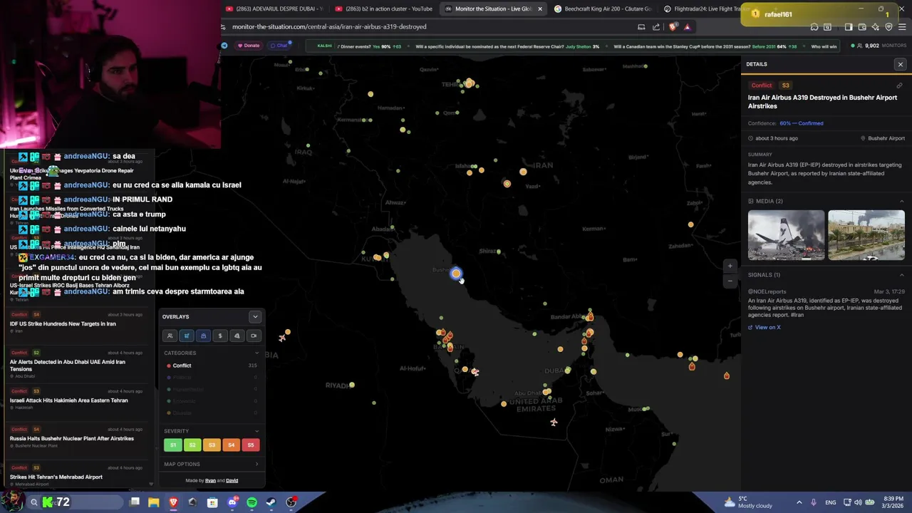Toggle the S3 severity filter

click(212, 445)
